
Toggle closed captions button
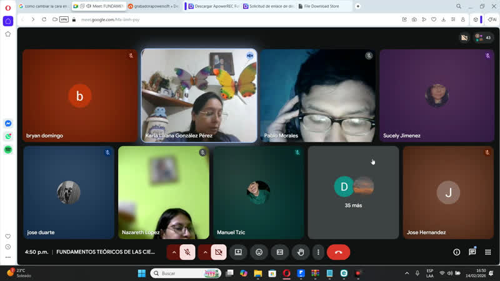tap(280, 252)
